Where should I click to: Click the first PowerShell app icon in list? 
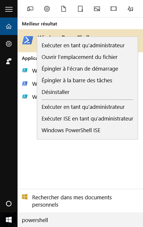25,70
